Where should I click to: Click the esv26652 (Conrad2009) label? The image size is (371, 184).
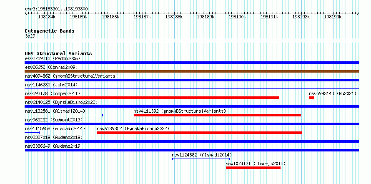pos(51,67)
